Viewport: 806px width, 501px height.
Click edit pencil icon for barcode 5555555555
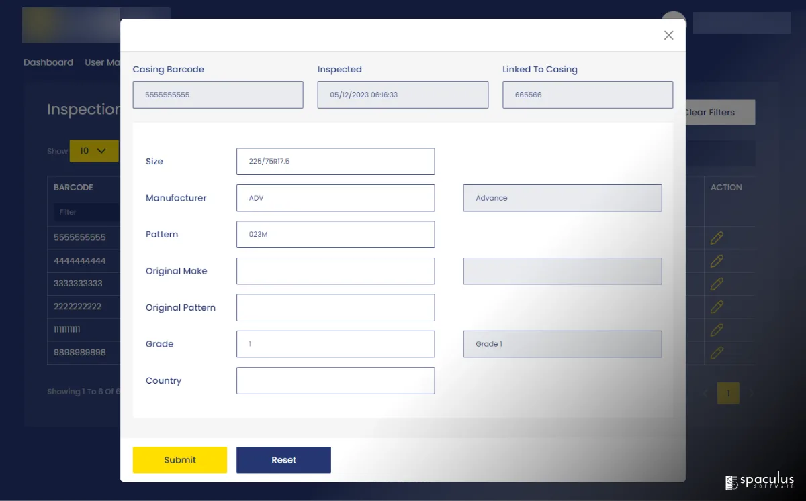[x=717, y=238]
